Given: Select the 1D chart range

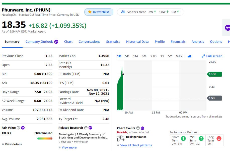Looking at the screenshot, I should (119, 56).
